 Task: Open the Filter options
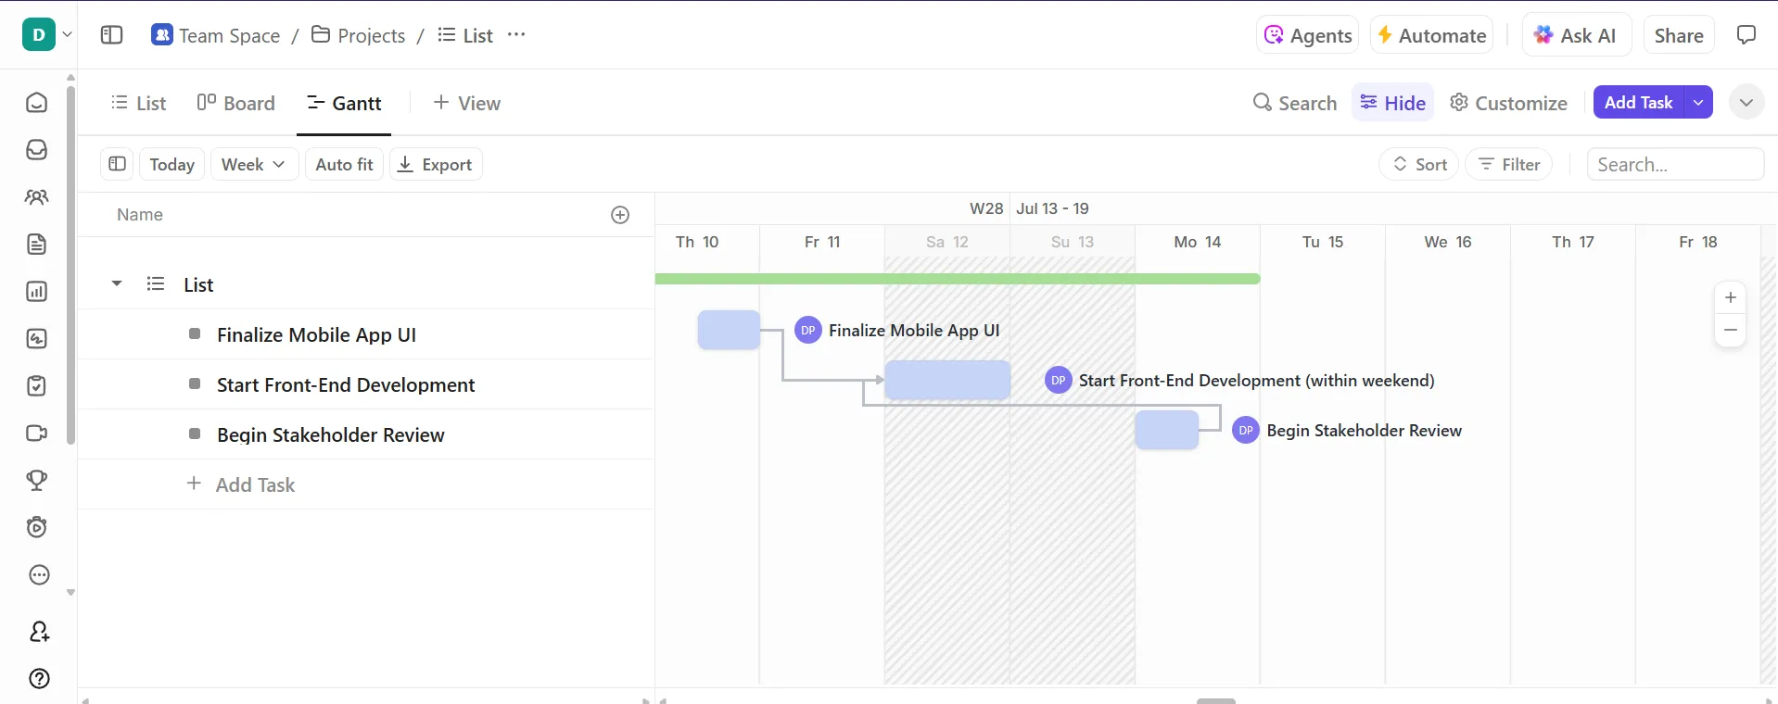pos(1509,164)
